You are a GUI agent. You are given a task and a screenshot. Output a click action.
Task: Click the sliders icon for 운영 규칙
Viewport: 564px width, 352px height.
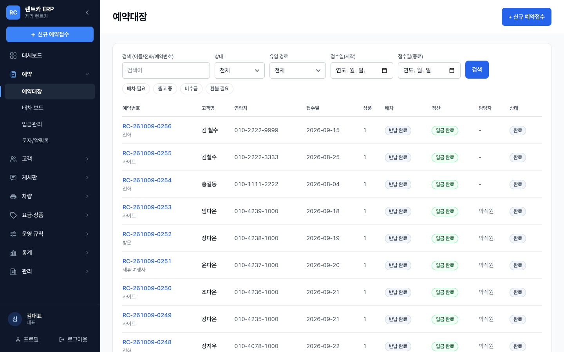coord(13,234)
